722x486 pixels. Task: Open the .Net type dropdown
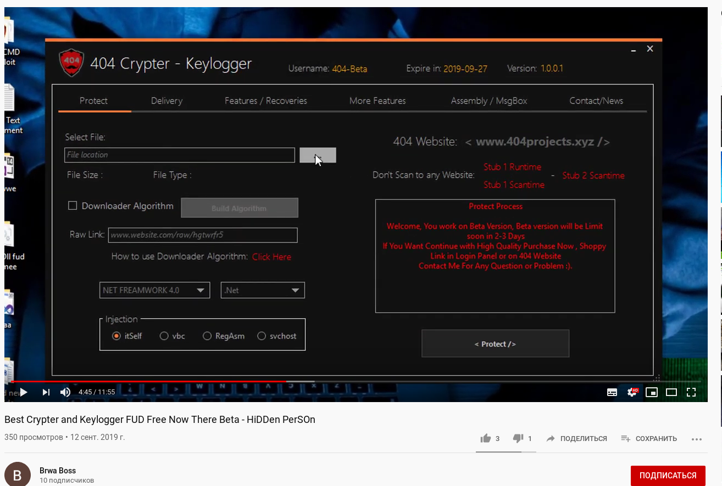click(x=263, y=290)
